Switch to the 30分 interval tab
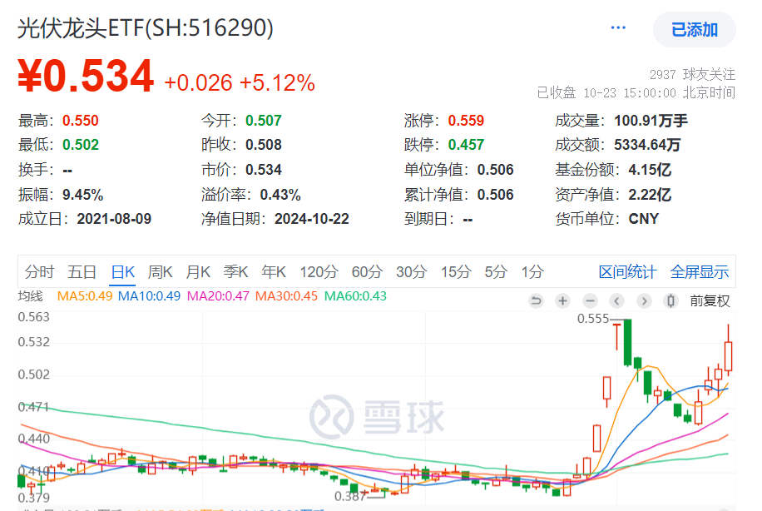Screen dimensions: 762x511 (411, 272)
